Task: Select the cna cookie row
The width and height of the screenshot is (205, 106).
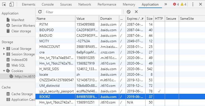Action: [120, 52]
